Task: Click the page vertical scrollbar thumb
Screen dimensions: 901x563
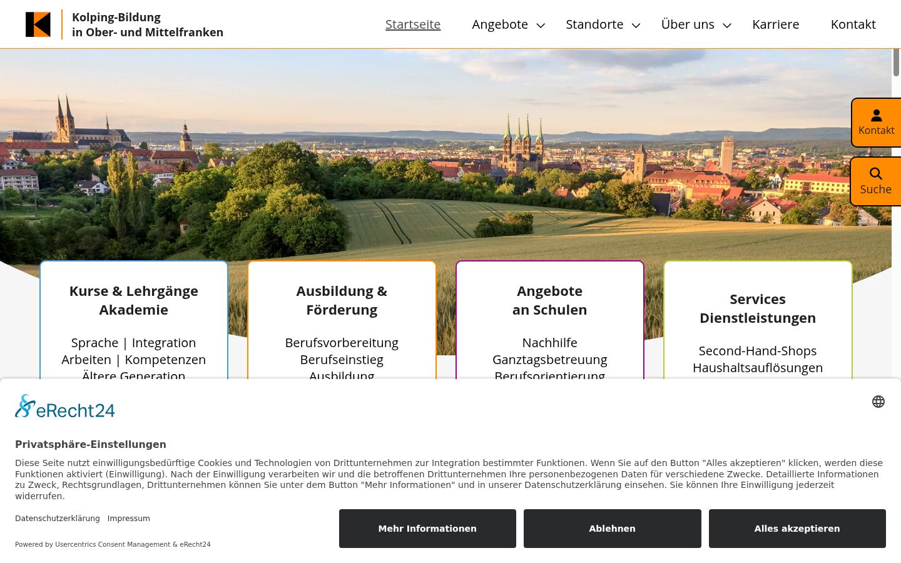Action: [x=896, y=63]
